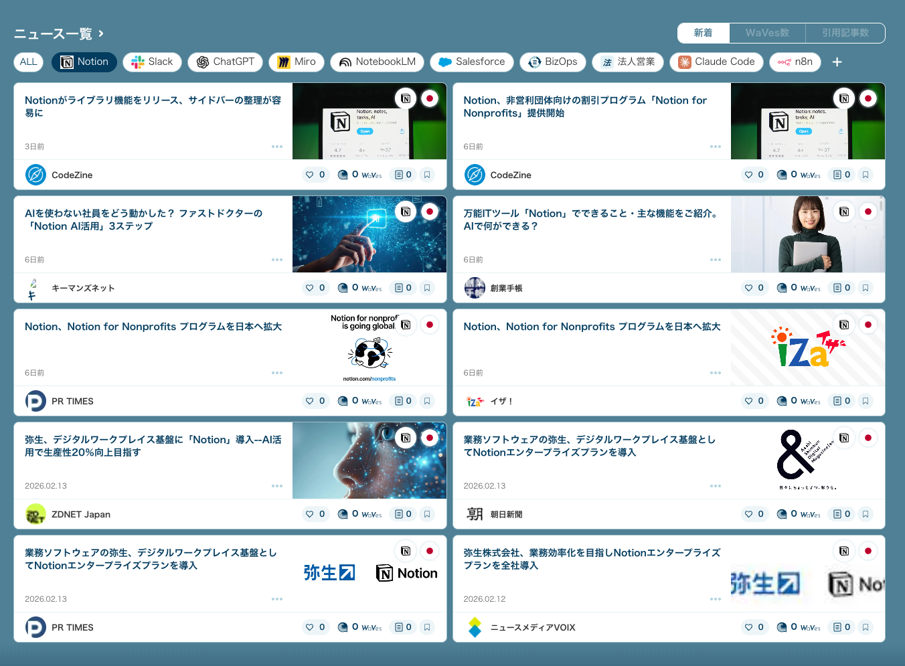The width and height of the screenshot is (905, 666).
Task: Open more options for the ライブラリ機能 article
Action: (277, 147)
